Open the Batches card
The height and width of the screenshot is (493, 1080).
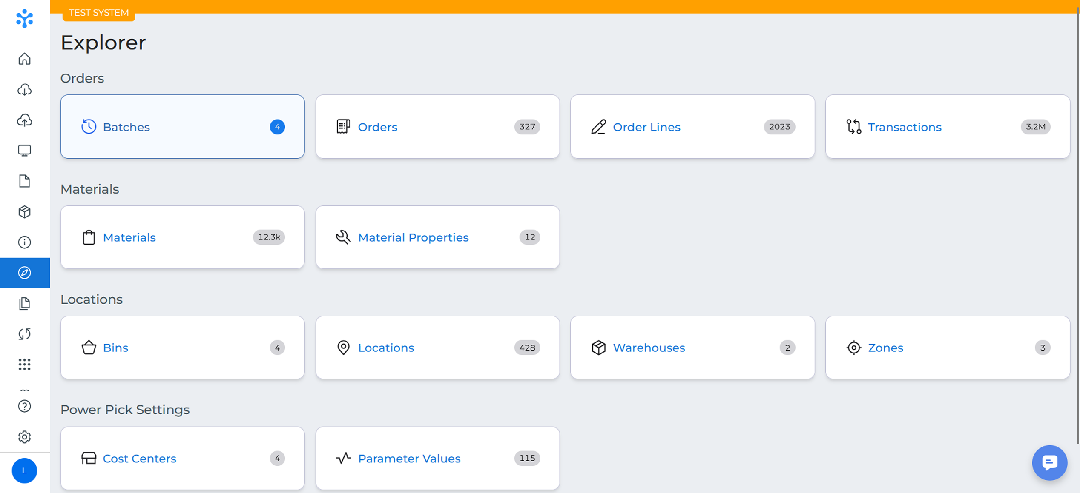(182, 127)
